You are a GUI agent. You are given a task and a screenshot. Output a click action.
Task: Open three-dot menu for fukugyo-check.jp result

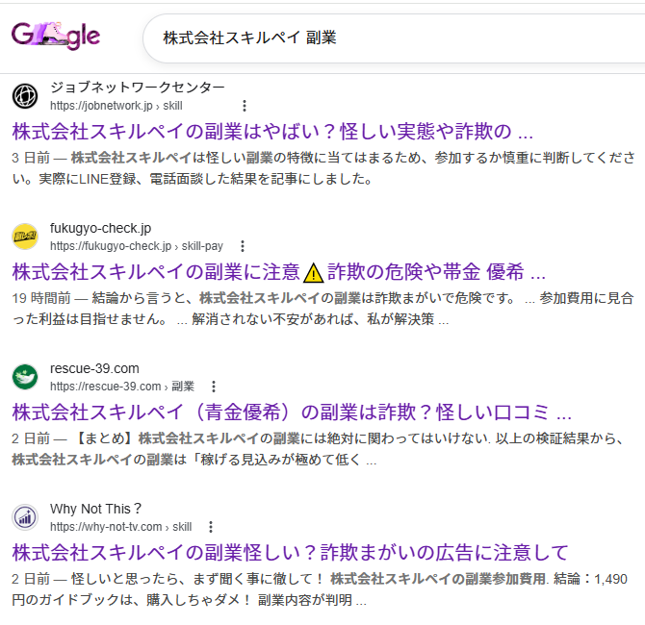[x=243, y=246]
